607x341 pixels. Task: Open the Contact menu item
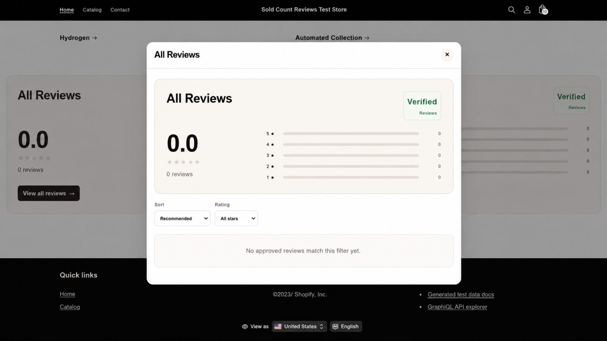(x=120, y=10)
